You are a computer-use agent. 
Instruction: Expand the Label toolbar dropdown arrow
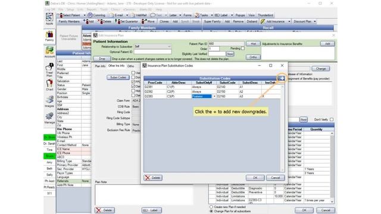(x=232, y=15)
